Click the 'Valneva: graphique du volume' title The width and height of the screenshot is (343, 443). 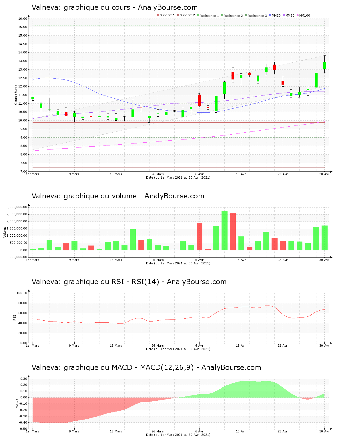pyautogui.click(x=118, y=196)
